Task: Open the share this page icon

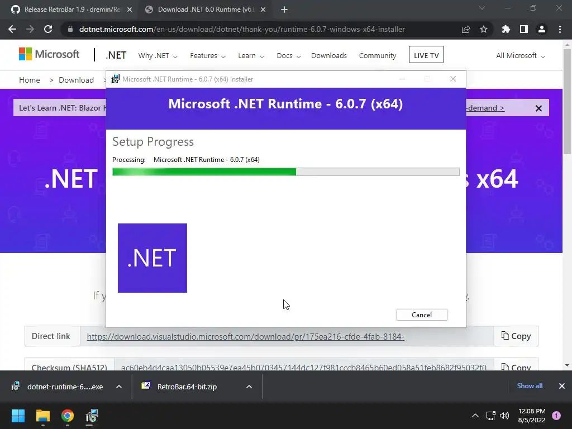Action: pyautogui.click(x=466, y=29)
